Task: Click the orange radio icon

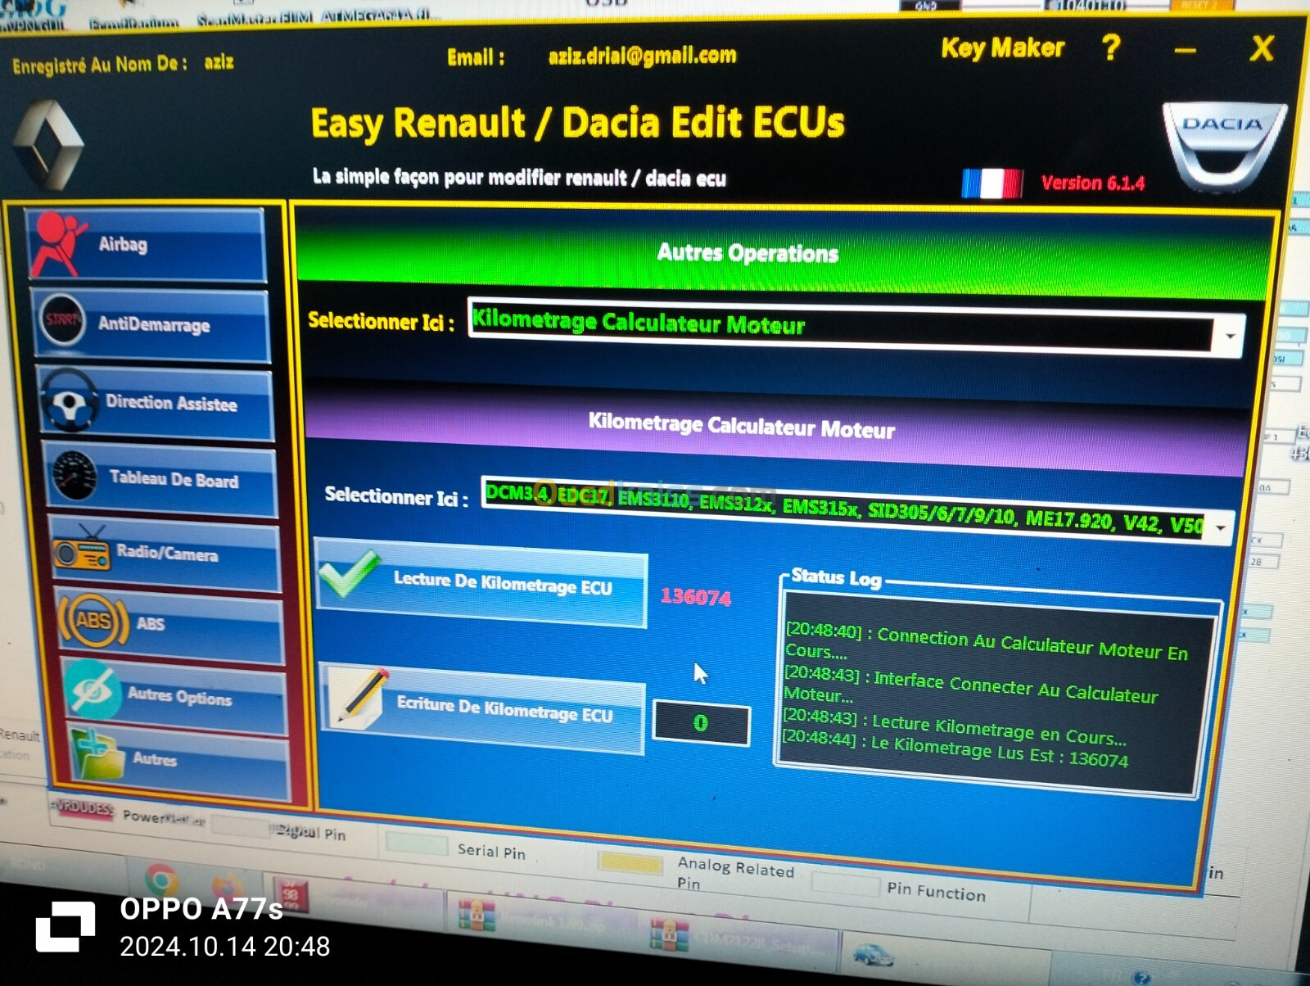Action: point(81,549)
